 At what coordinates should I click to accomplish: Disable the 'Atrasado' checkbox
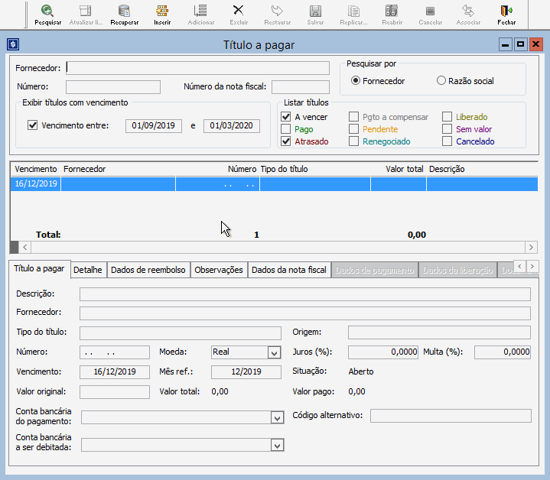[x=286, y=141]
